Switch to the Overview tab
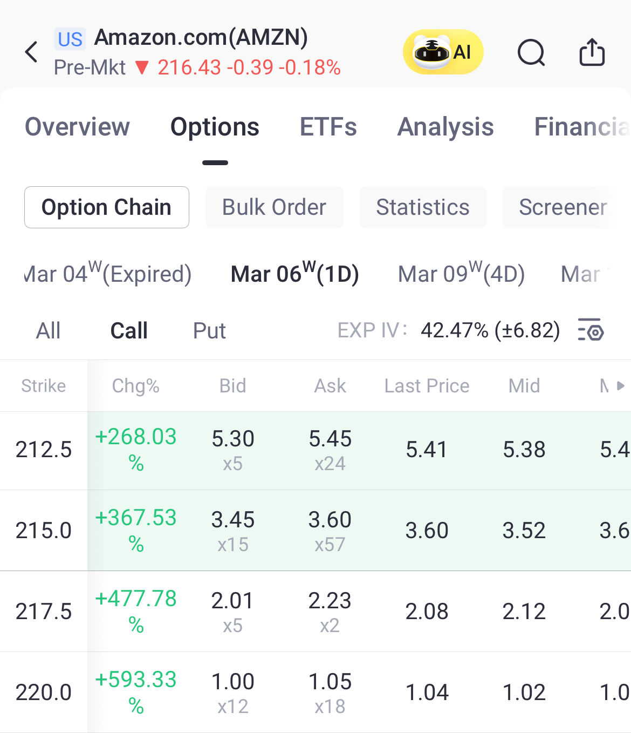631x733 pixels. [78, 127]
